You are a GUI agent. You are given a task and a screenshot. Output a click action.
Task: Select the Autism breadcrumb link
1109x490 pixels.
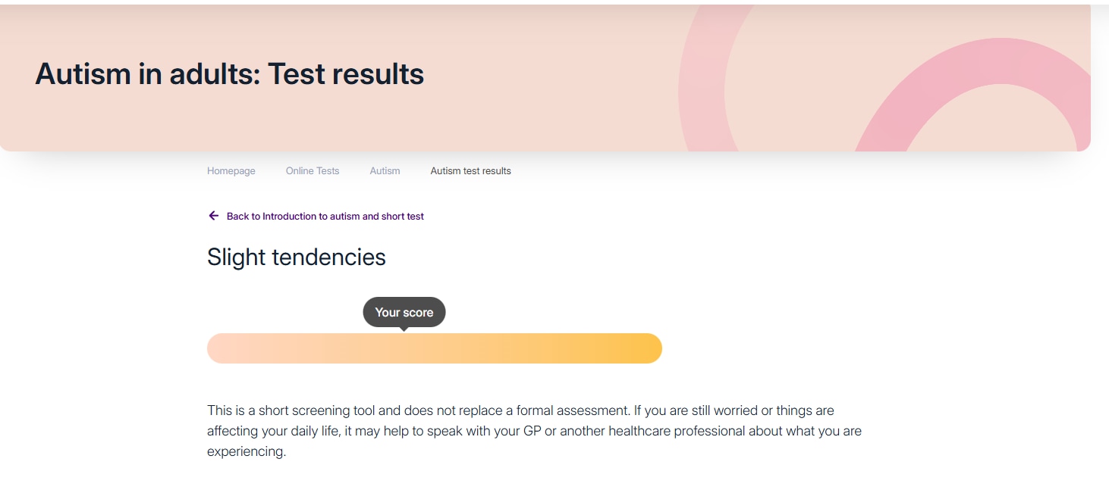[385, 171]
